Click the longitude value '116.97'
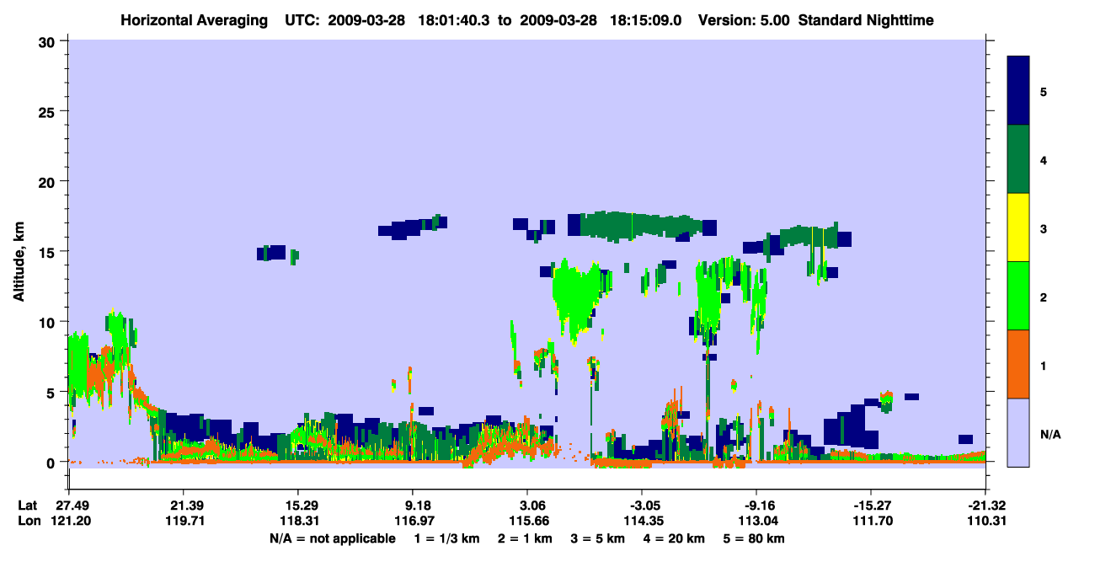Screen dimensions: 1095x562 coord(413,521)
